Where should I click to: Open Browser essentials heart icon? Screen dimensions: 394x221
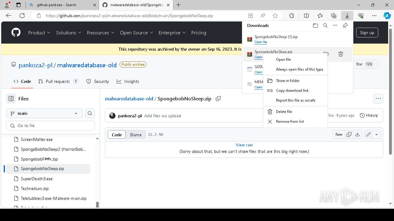(x=361, y=16)
